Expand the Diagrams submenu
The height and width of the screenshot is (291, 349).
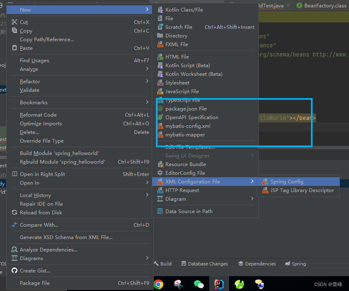(x=147, y=258)
